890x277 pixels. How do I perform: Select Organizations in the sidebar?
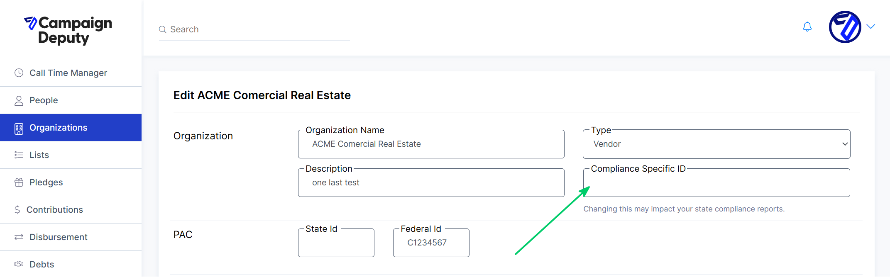(x=71, y=128)
